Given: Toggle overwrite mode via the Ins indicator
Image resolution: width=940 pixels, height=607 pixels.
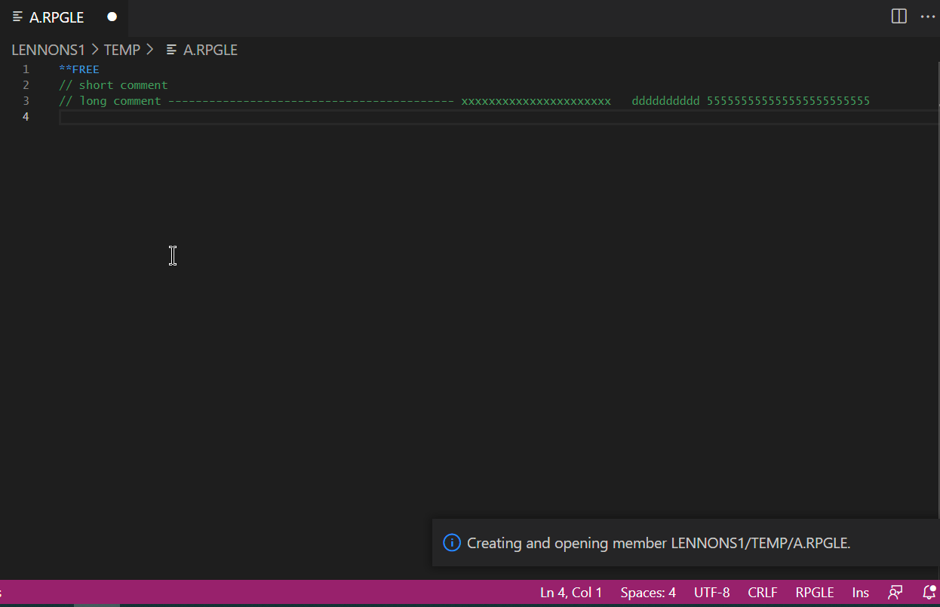Looking at the screenshot, I should coord(859,593).
